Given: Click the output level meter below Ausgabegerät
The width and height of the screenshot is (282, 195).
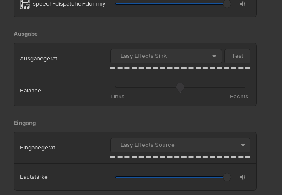Looking at the screenshot, I should (180, 68).
